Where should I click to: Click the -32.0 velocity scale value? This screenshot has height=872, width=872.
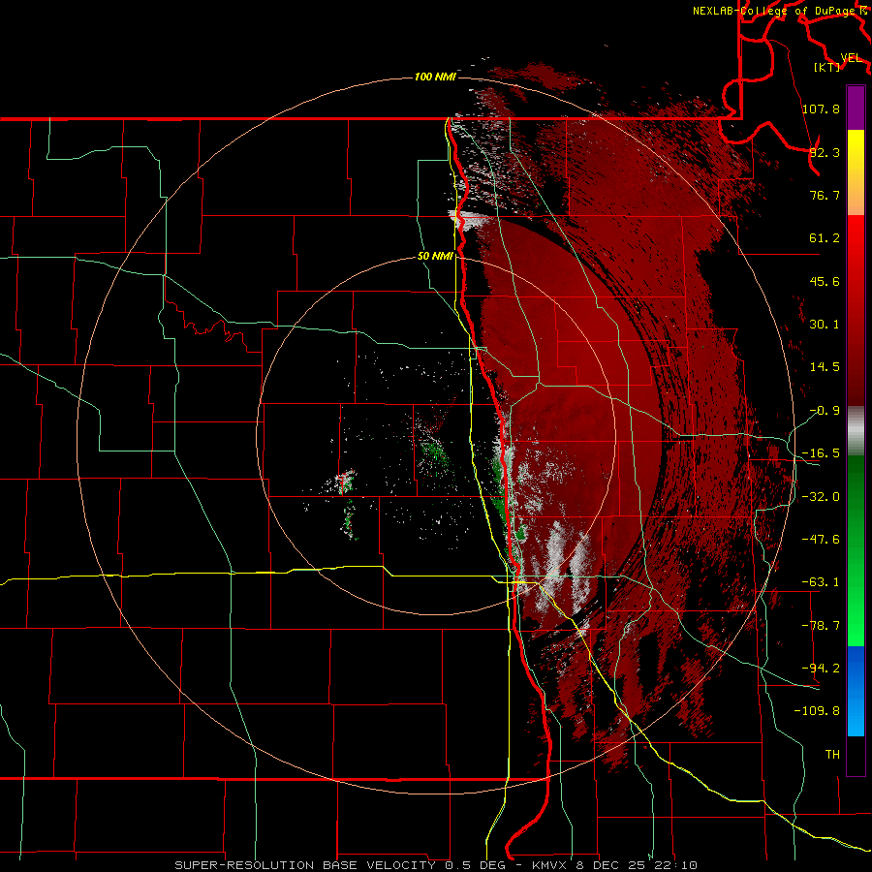click(821, 497)
